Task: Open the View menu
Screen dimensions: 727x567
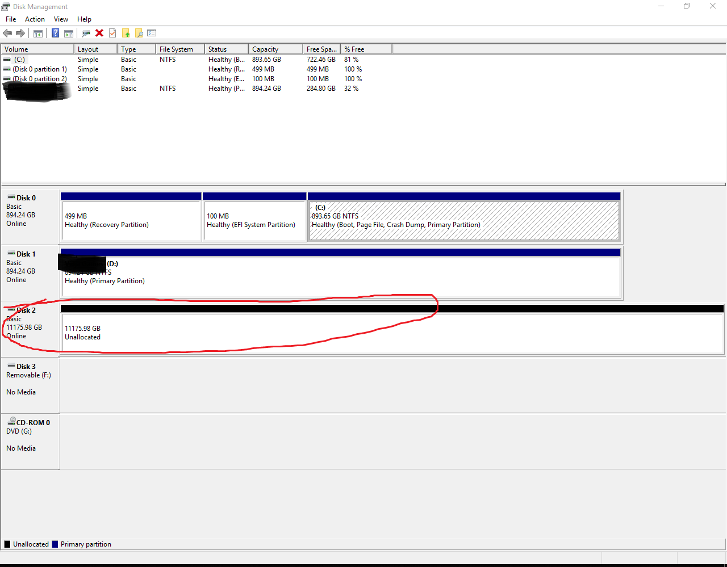Action: [61, 19]
